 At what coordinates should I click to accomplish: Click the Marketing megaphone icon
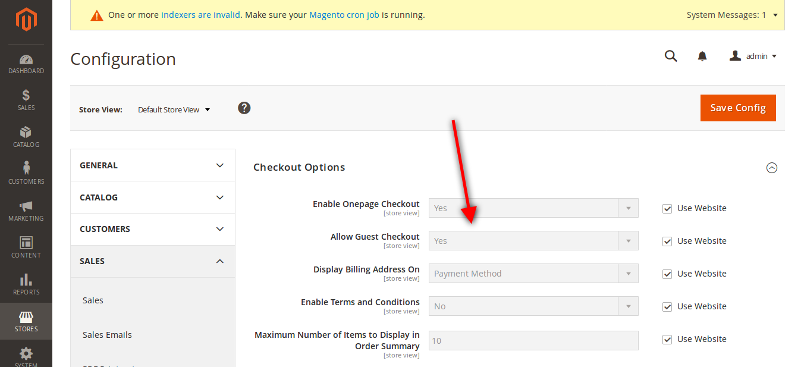pyautogui.click(x=26, y=209)
